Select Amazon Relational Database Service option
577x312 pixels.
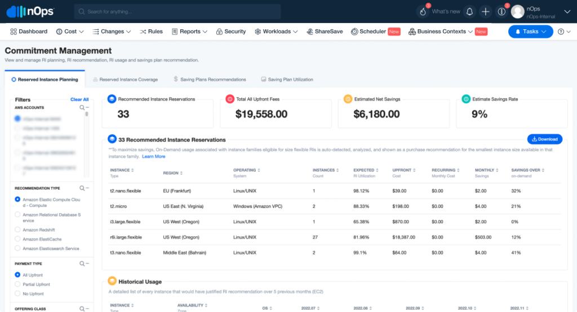click(x=17, y=214)
